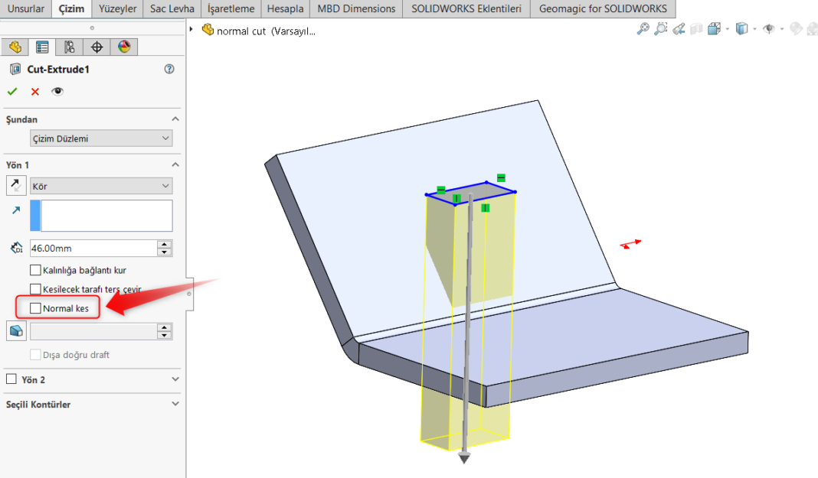Viewport: 818px width, 478px height.
Task: Open the DimXpertManager crosshair tab
Action: 97,47
